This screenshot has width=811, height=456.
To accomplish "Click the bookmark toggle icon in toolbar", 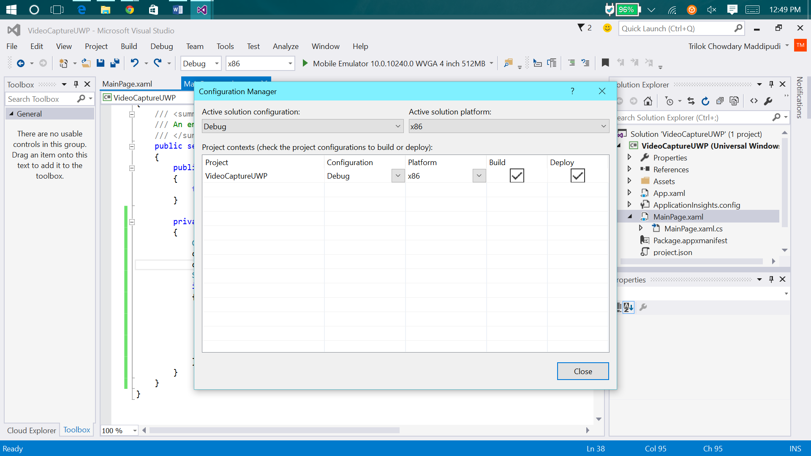I will (605, 63).
